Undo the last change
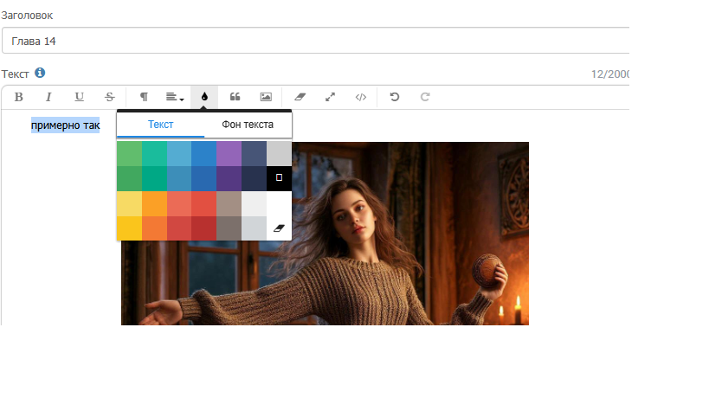This screenshot has width=709, height=398. pyautogui.click(x=395, y=97)
